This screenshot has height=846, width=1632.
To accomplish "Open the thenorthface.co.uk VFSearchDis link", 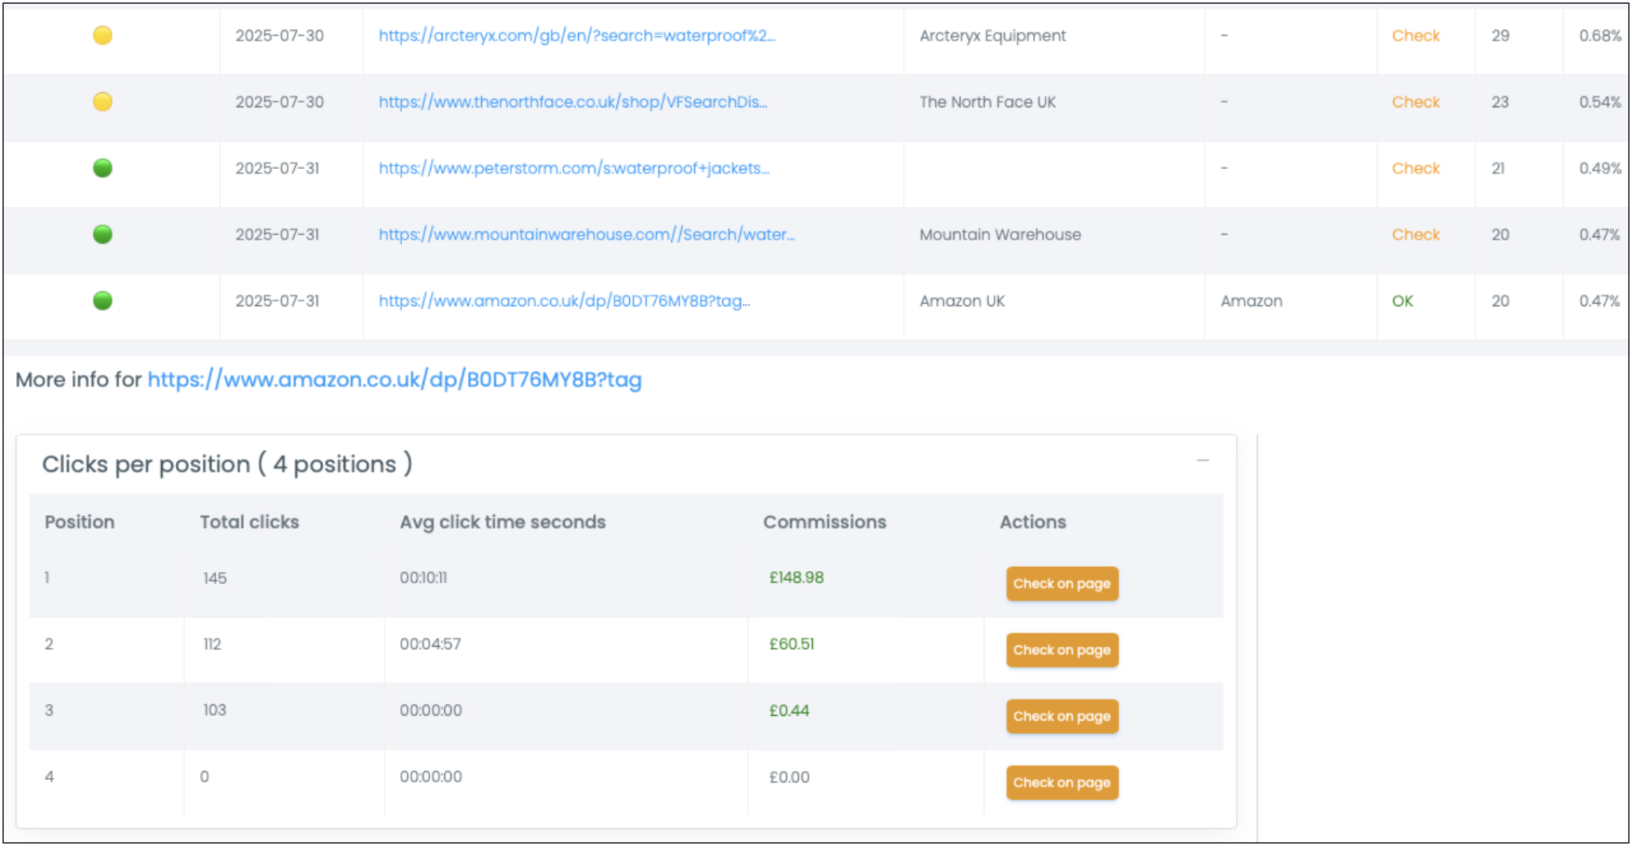I will click(x=573, y=102).
